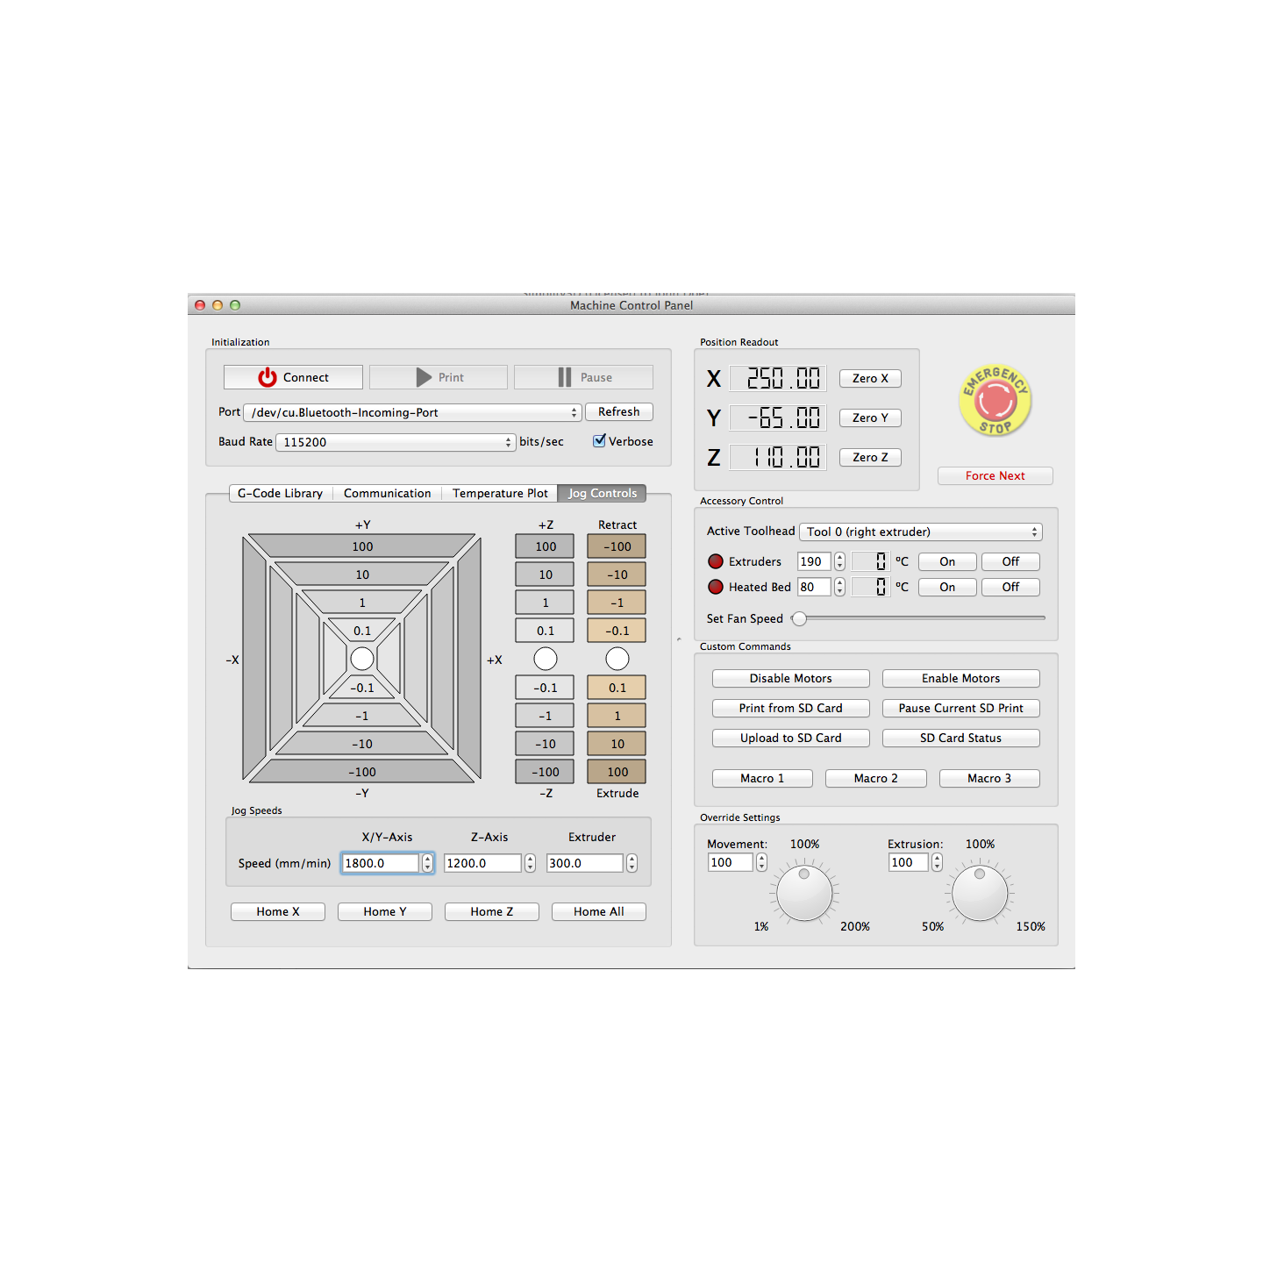This screenshot has width=1263, height=1263.
Task: Run Macro 1
Action: coord(762,778)
